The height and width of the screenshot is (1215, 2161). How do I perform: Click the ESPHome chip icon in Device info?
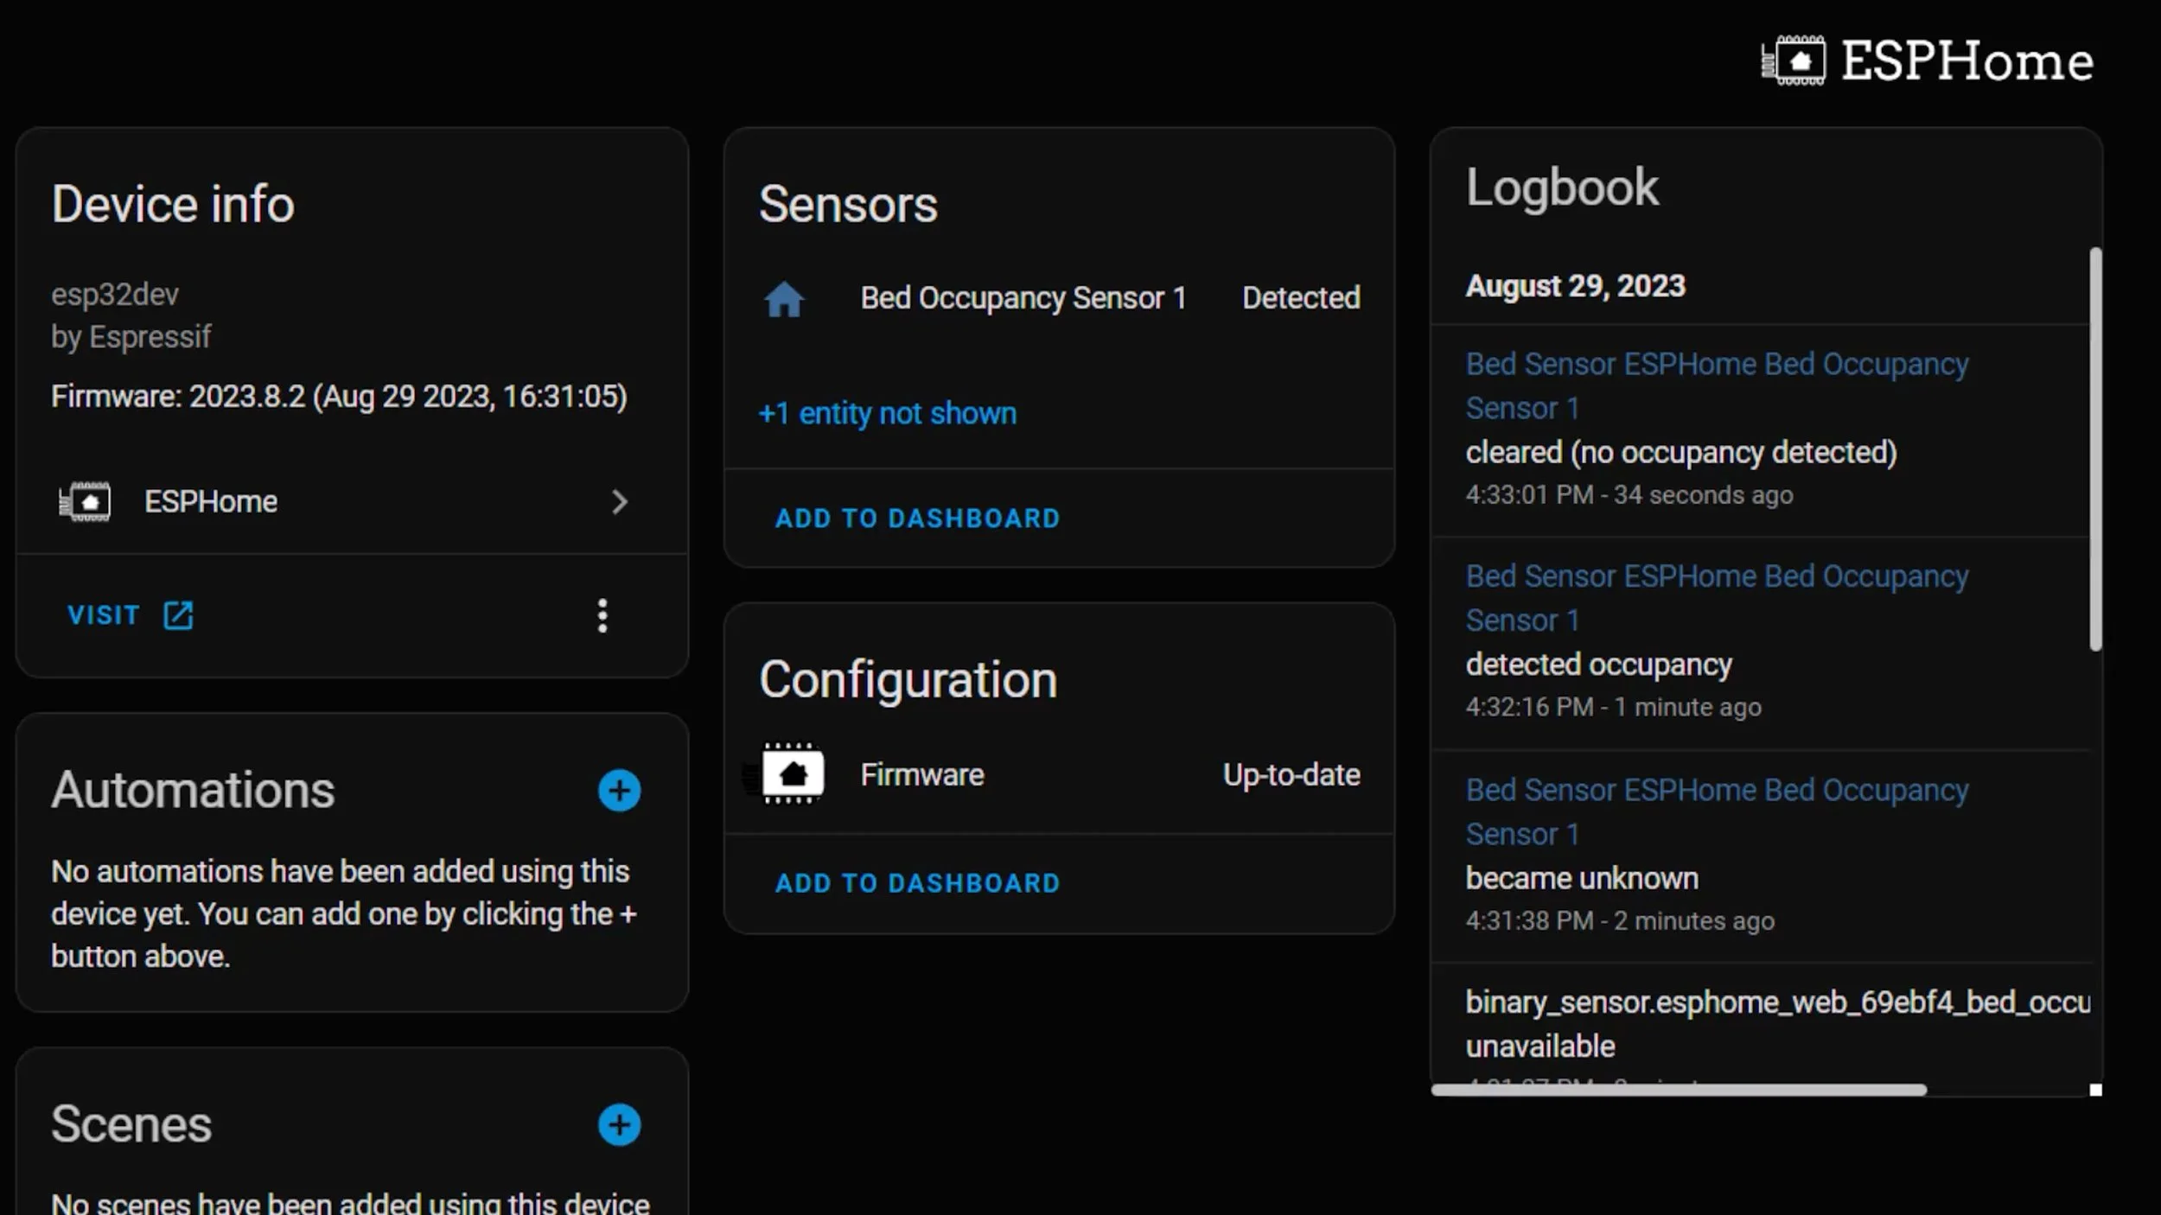click(85, 502)
